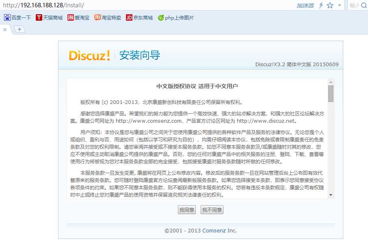The width and height of the screenshot is (368, 245).
Task: Open the 天猫商城 bookmark
Action: point(49,17)
